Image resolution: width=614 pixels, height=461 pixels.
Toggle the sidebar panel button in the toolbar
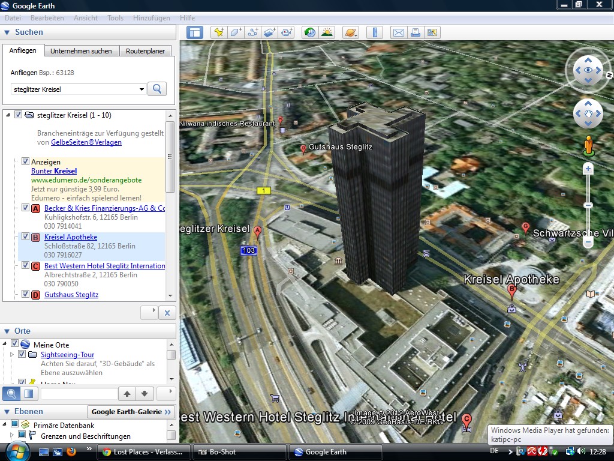coord(195,32)
